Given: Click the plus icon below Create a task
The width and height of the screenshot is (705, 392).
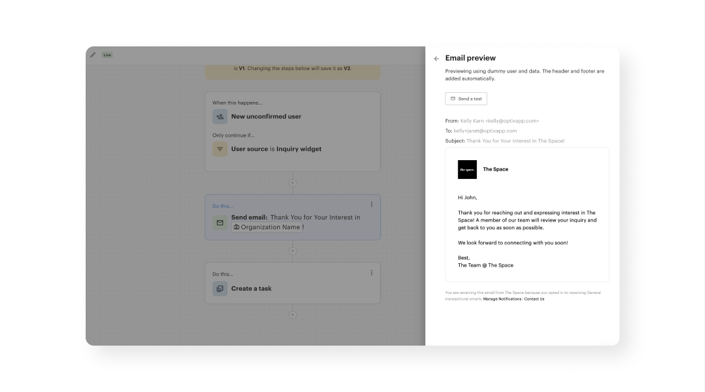Looking at the screenshot, I should [292, 315].
